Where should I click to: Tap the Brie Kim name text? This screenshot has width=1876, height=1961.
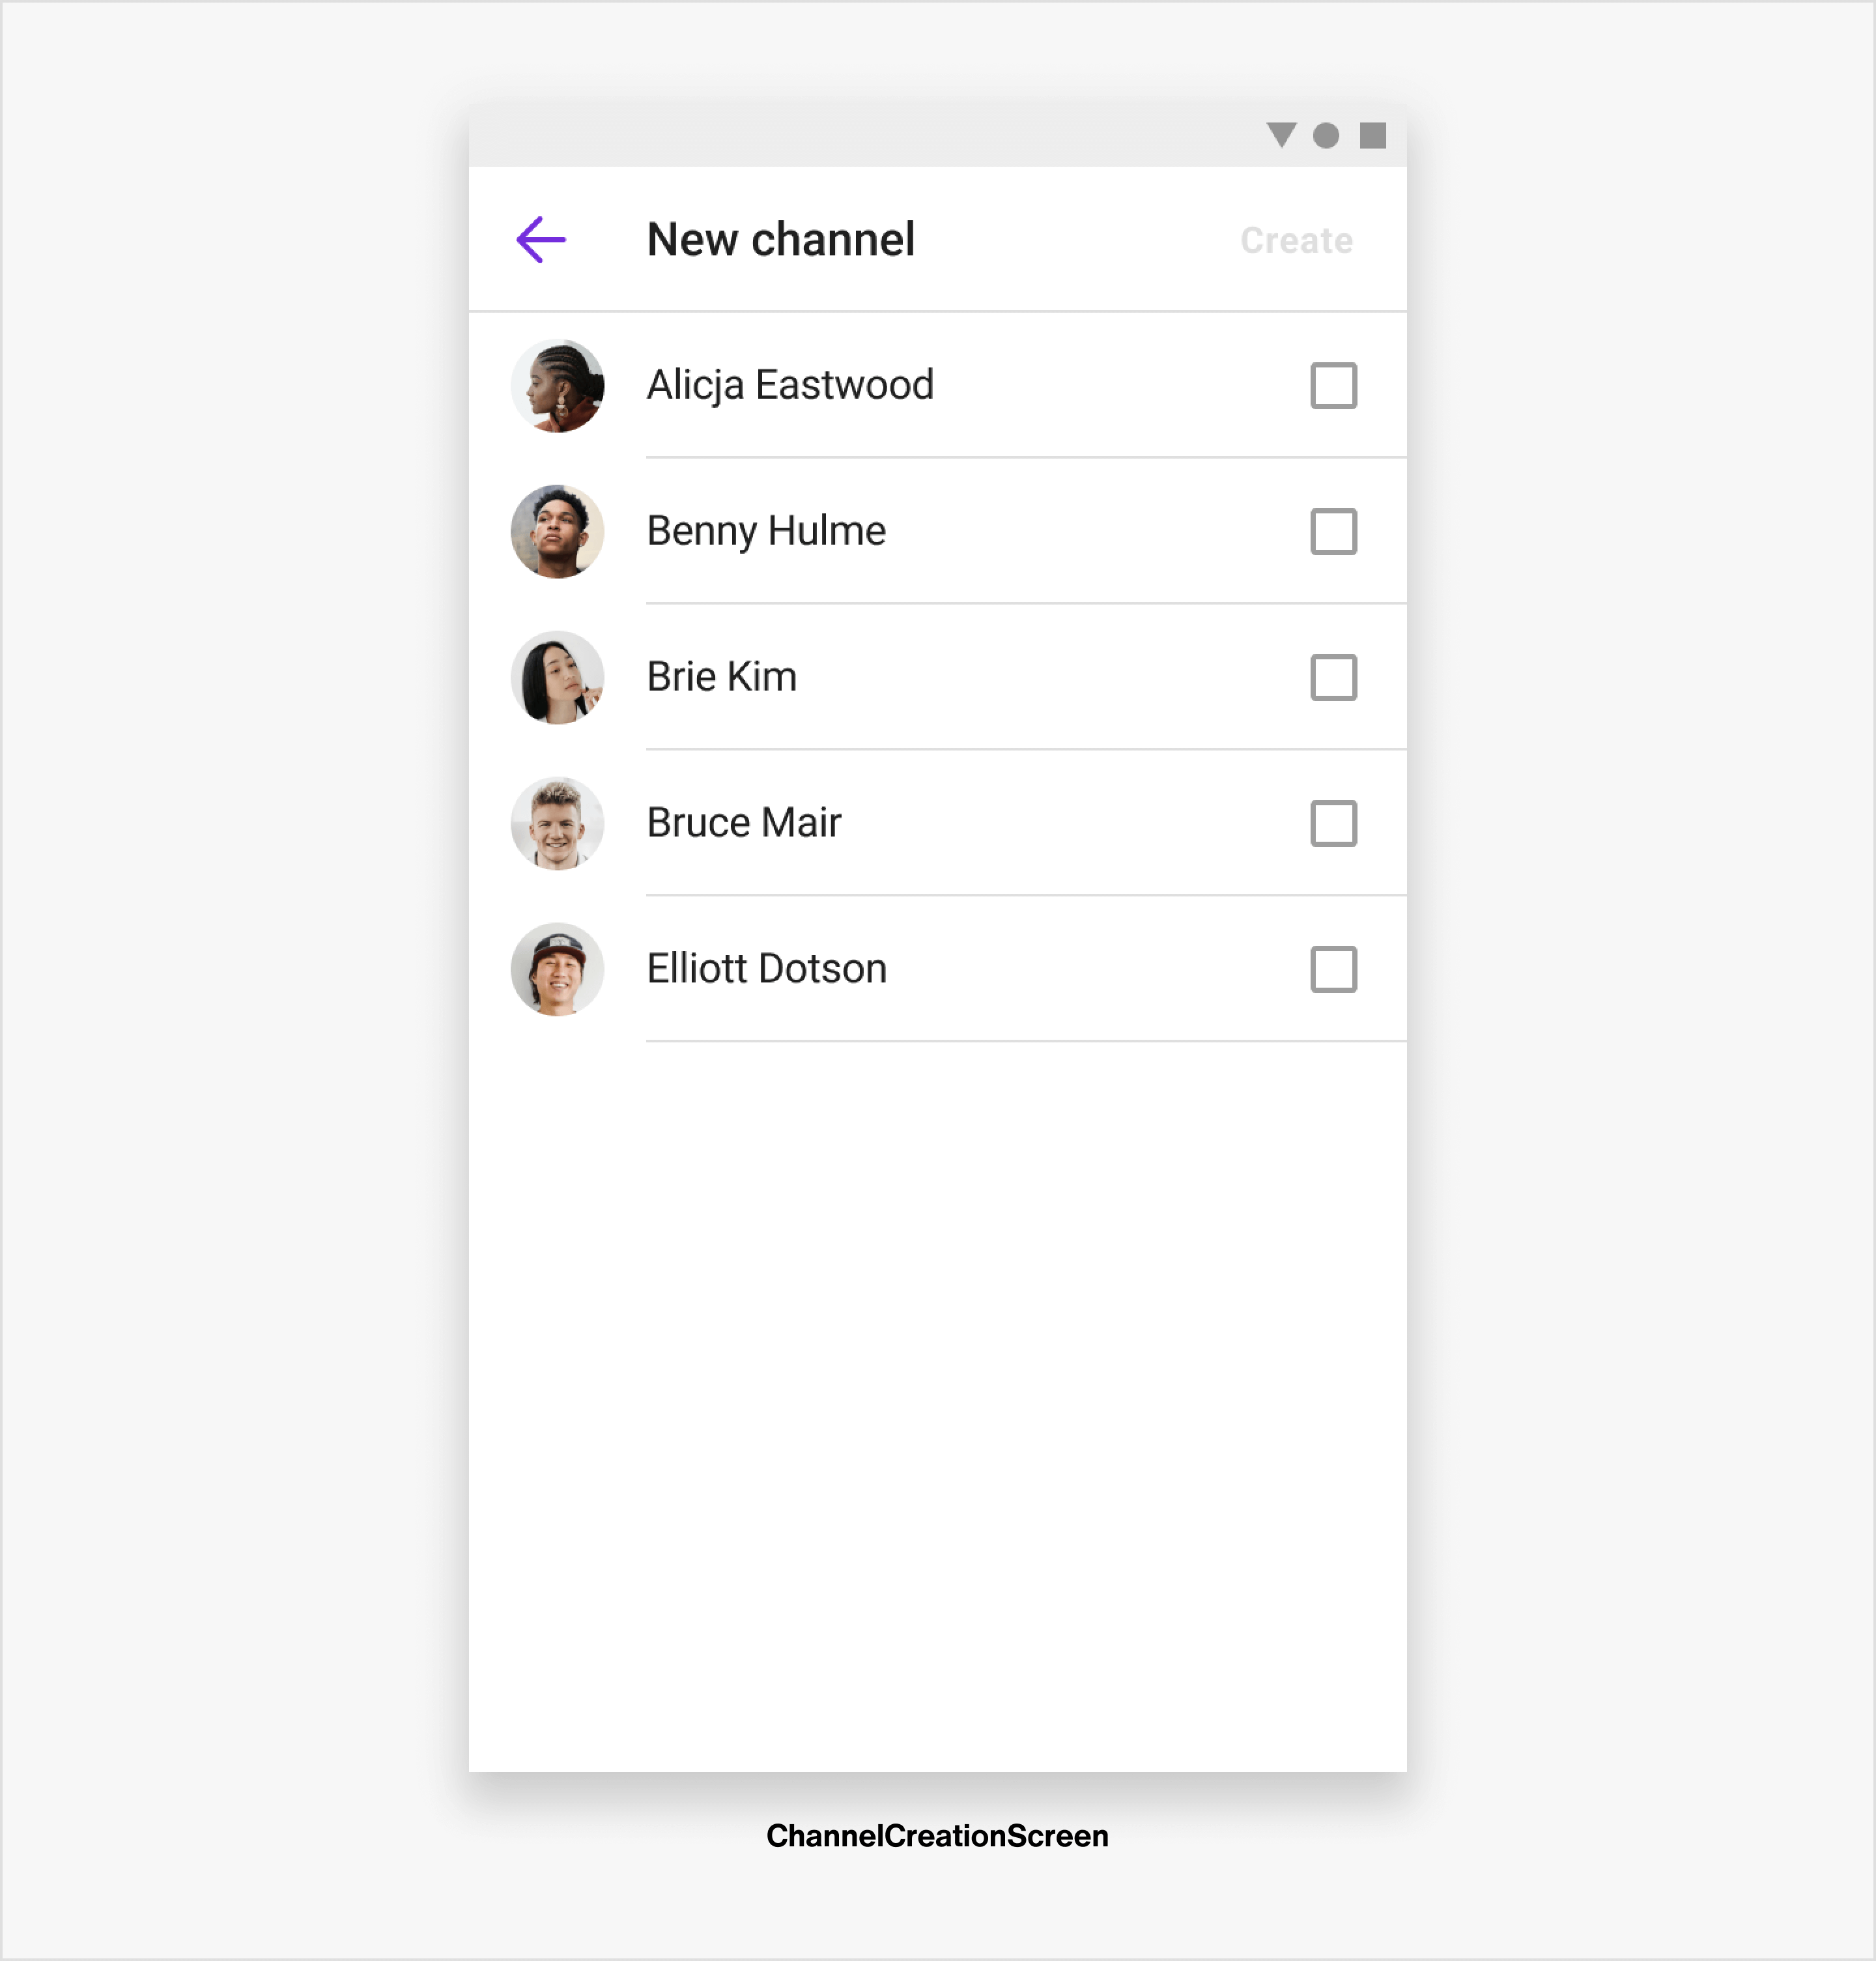pyautogui.click(x=722, y=678)
